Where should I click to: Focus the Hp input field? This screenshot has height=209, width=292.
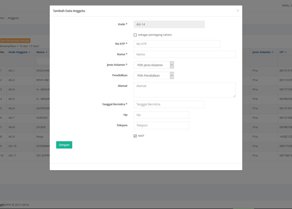click(161, 115)
